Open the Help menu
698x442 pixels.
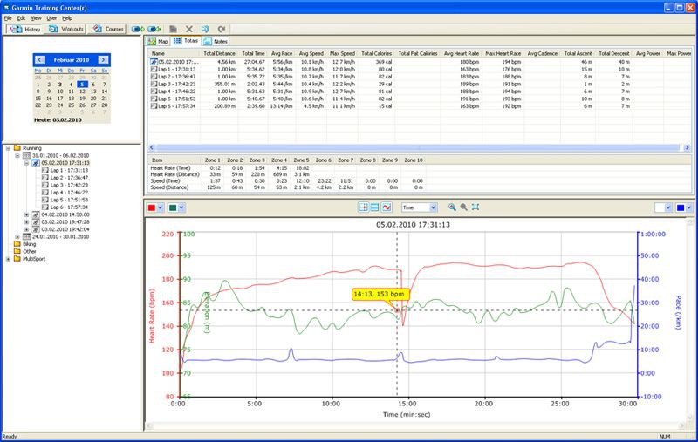point(67,18)
